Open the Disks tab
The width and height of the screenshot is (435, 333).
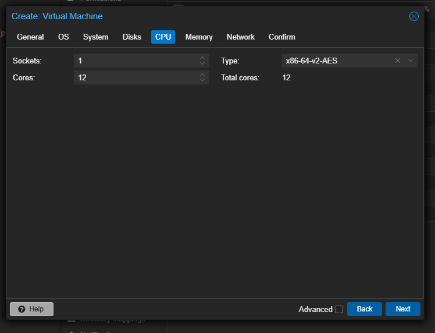132,37
